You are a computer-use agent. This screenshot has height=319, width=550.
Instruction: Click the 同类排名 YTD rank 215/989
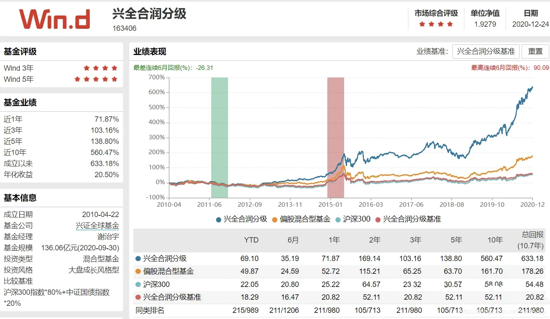[x=246, y=310]
